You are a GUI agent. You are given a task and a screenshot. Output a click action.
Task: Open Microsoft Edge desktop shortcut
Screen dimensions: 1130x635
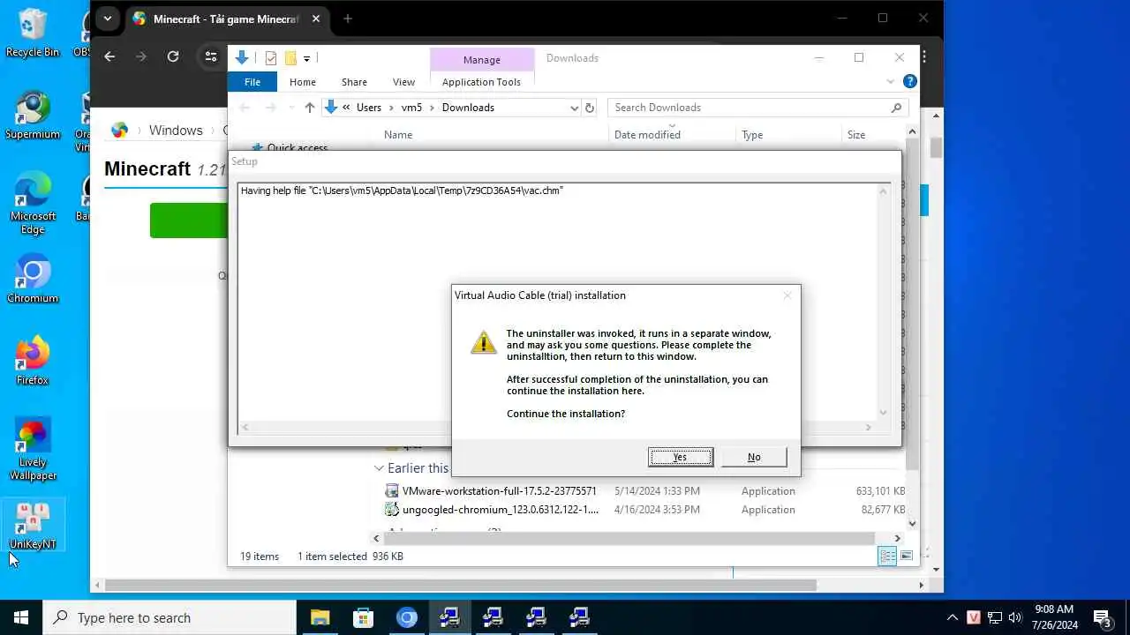pos(33,204)
